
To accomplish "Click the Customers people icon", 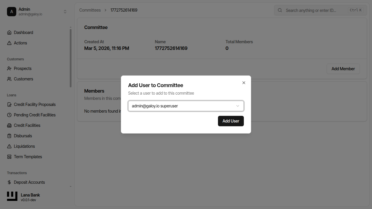I will click(x=9, y=79).
